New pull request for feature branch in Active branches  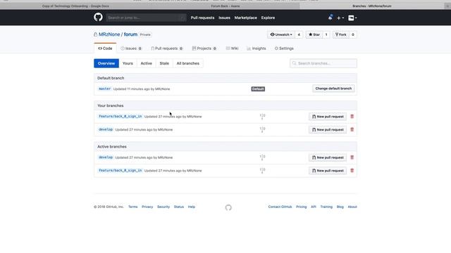tap(328, 171)
